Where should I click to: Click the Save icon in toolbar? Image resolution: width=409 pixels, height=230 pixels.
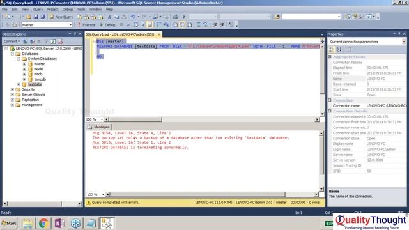[x=36, y=17]
